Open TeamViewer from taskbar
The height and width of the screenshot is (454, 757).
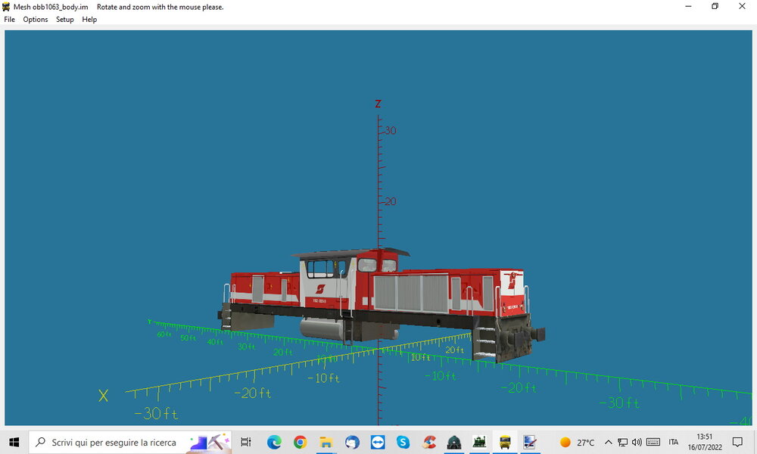[x=378, y=442]
